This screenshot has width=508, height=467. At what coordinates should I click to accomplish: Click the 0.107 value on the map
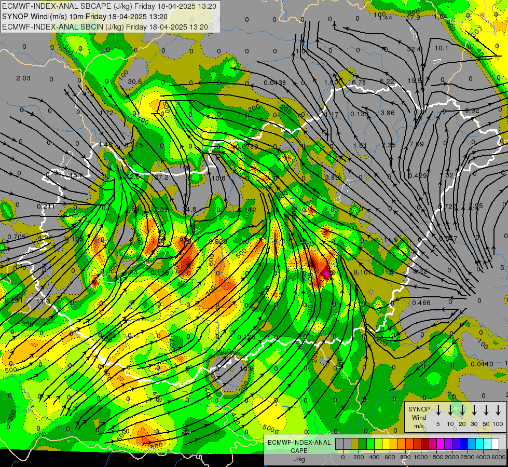(x=363, y=272)
